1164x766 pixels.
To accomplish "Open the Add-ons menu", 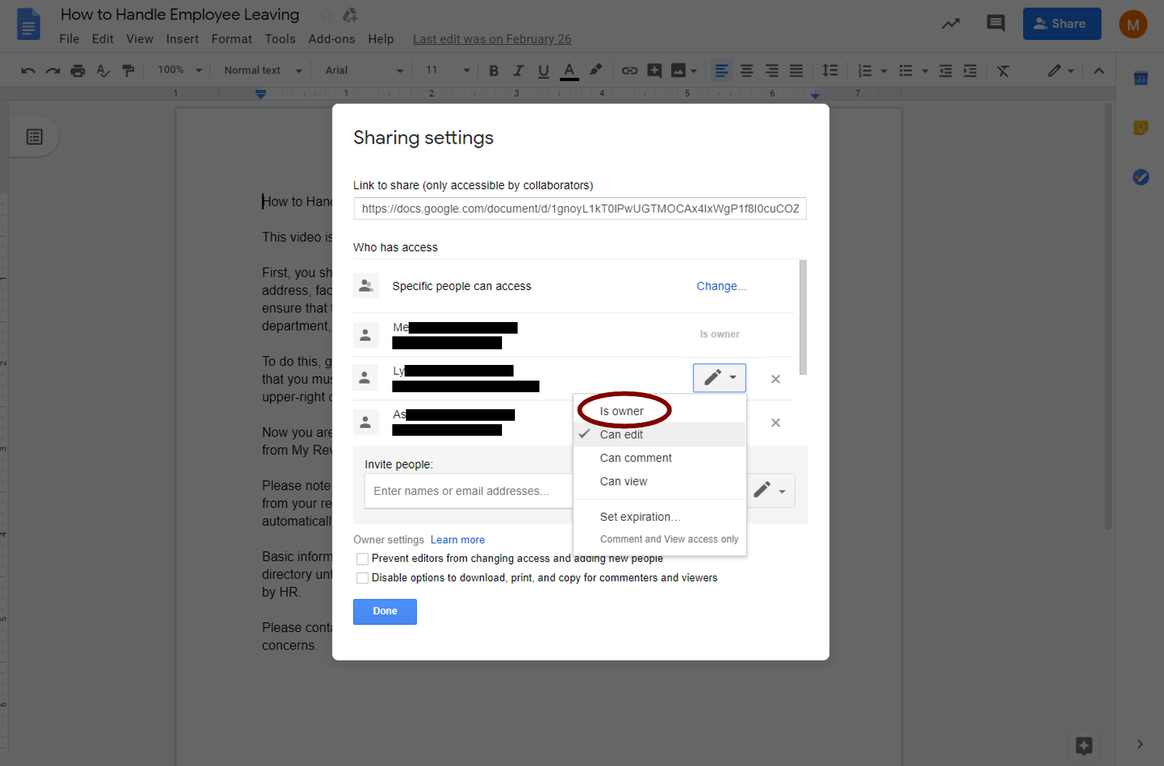I will (332, 39).
